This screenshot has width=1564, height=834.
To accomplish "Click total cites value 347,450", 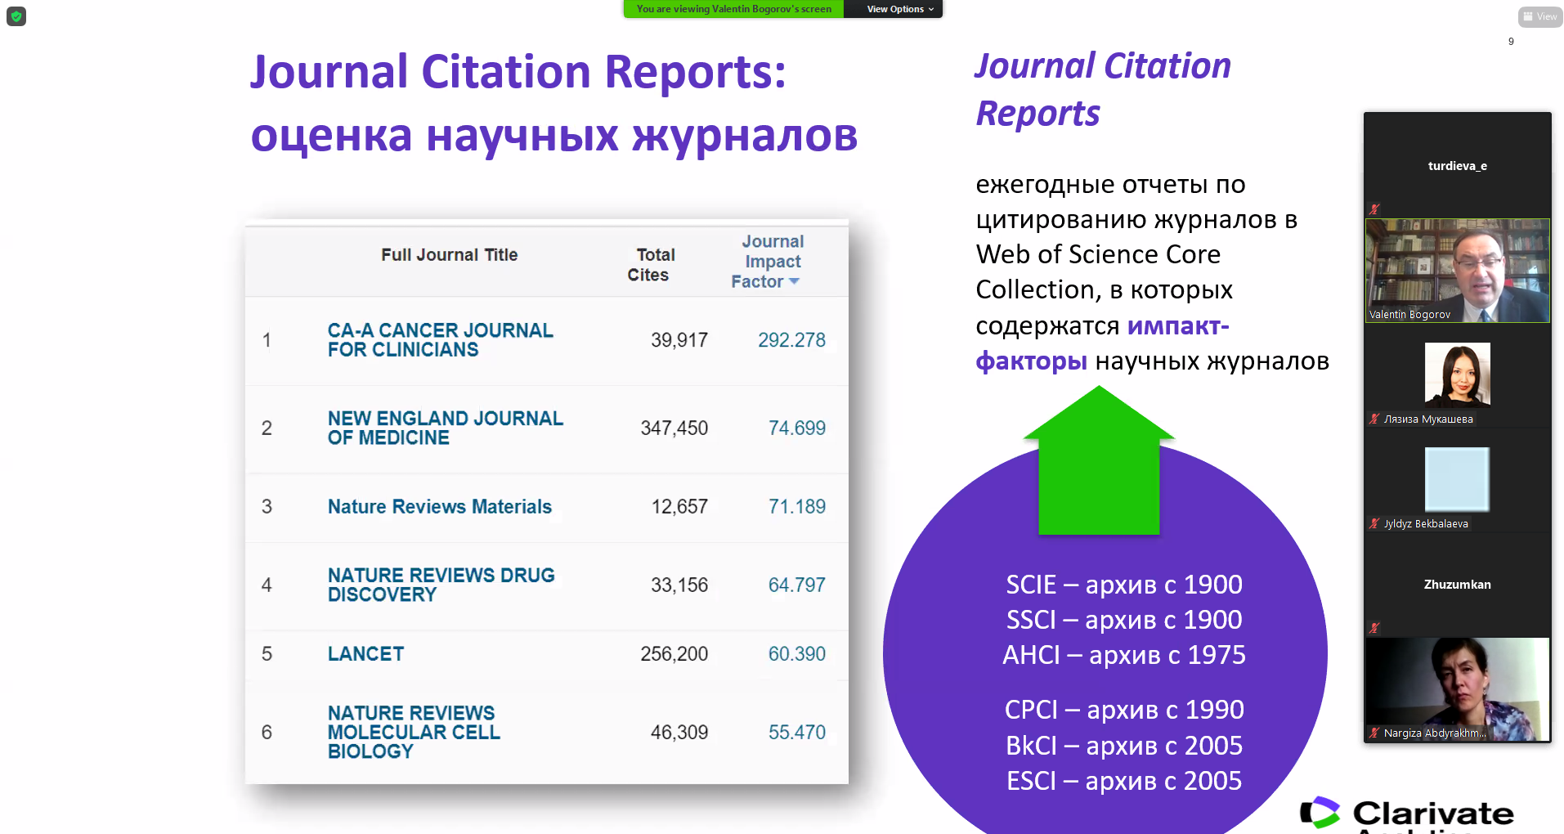I will (x=674, y=428).
